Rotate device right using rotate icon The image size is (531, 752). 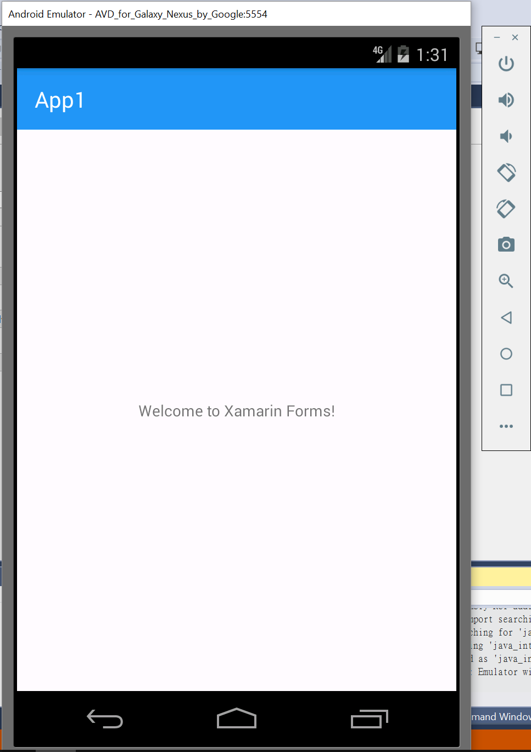(506, 209)
